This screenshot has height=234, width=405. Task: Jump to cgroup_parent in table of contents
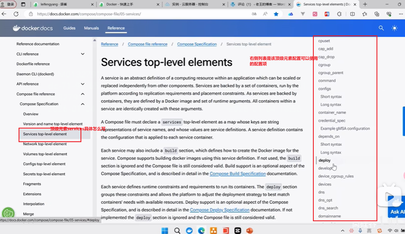[331, 73]
